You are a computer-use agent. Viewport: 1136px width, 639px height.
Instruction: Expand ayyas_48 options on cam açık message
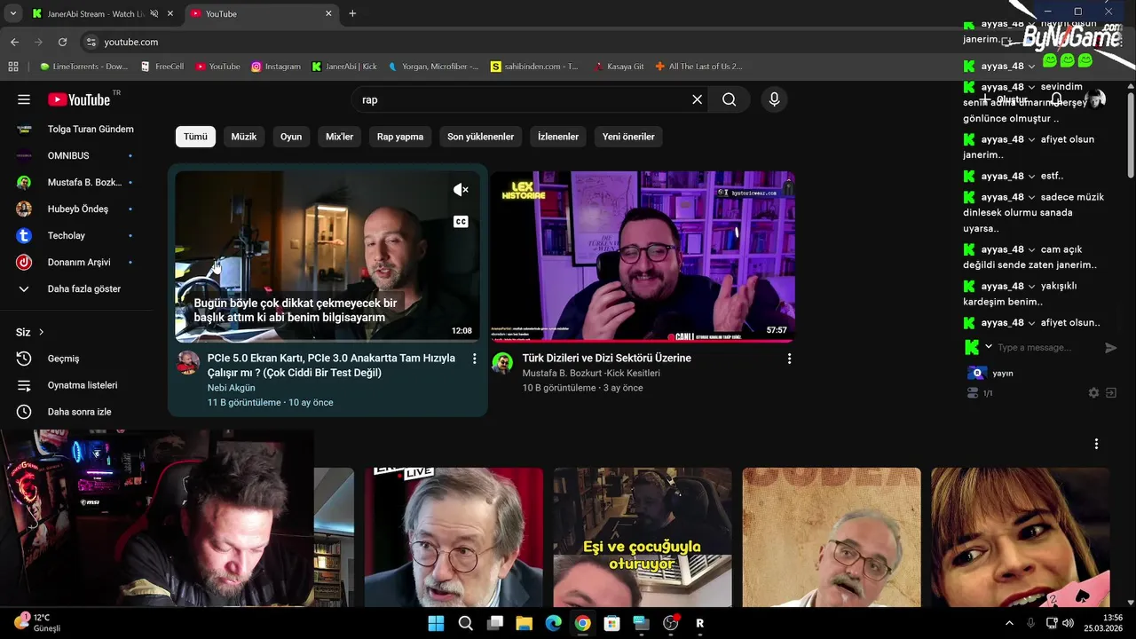point(1031,249)
